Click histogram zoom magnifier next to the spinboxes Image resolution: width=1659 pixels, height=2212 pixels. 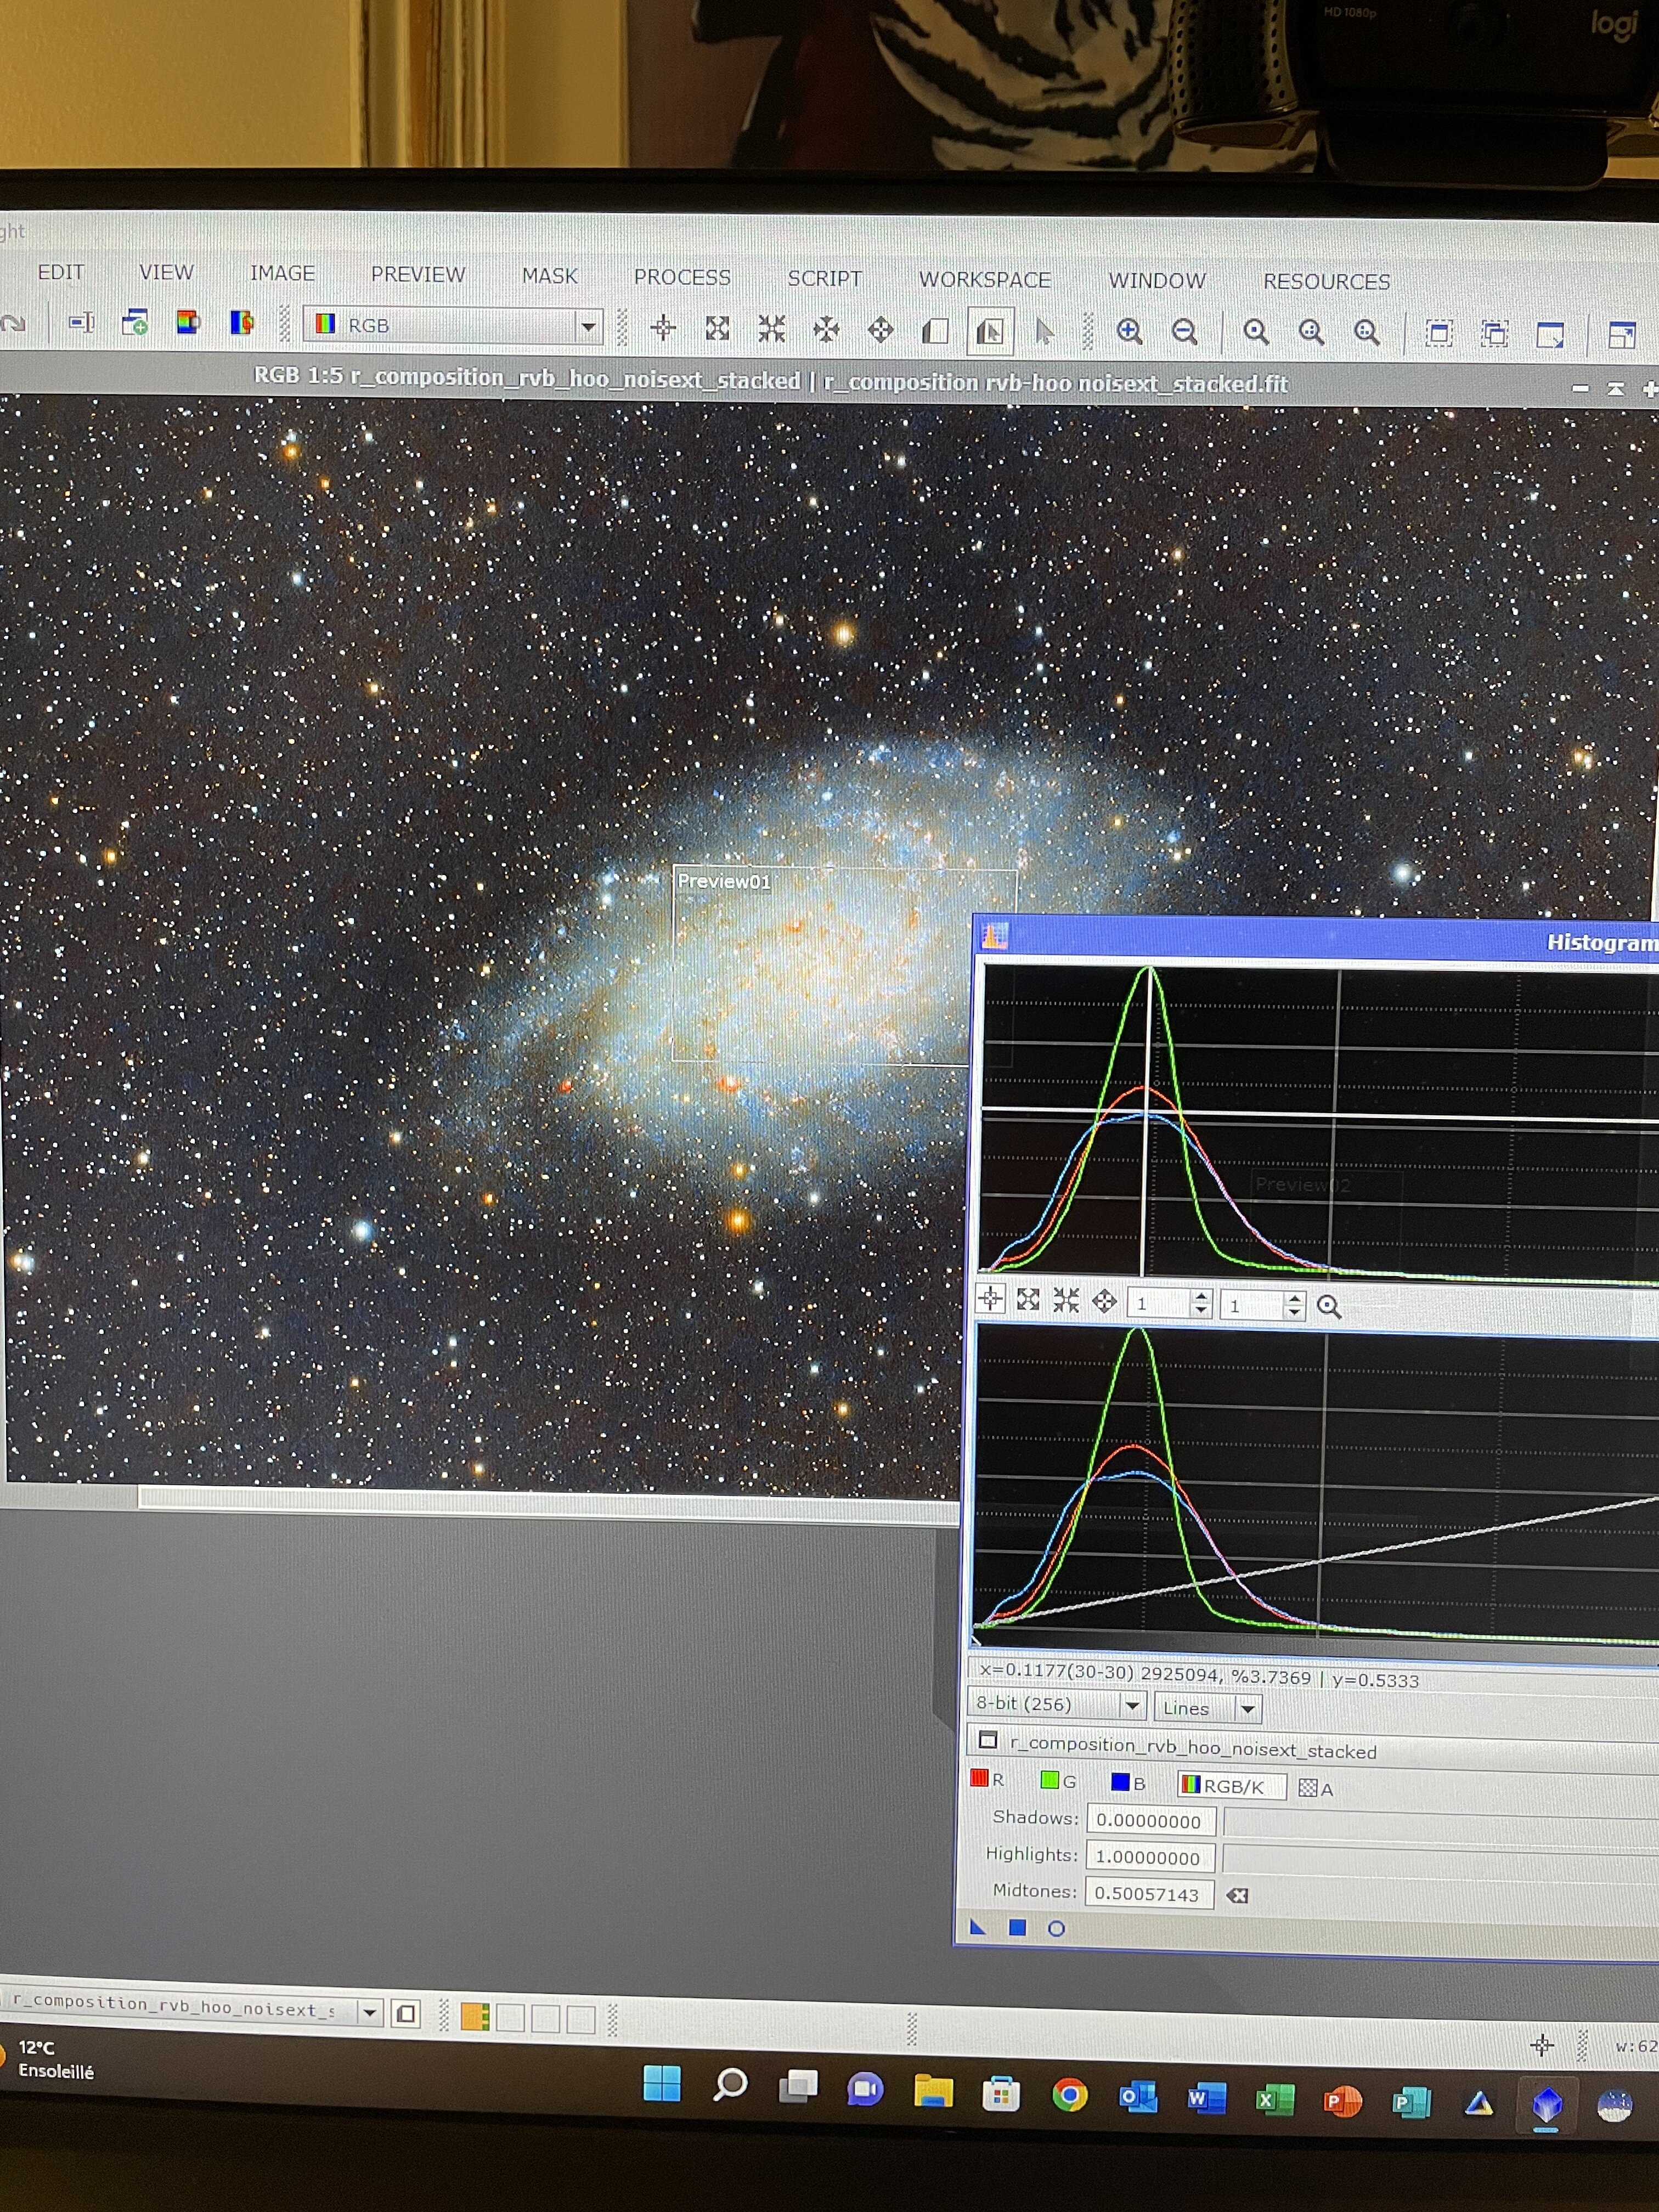(1328, 1306)
